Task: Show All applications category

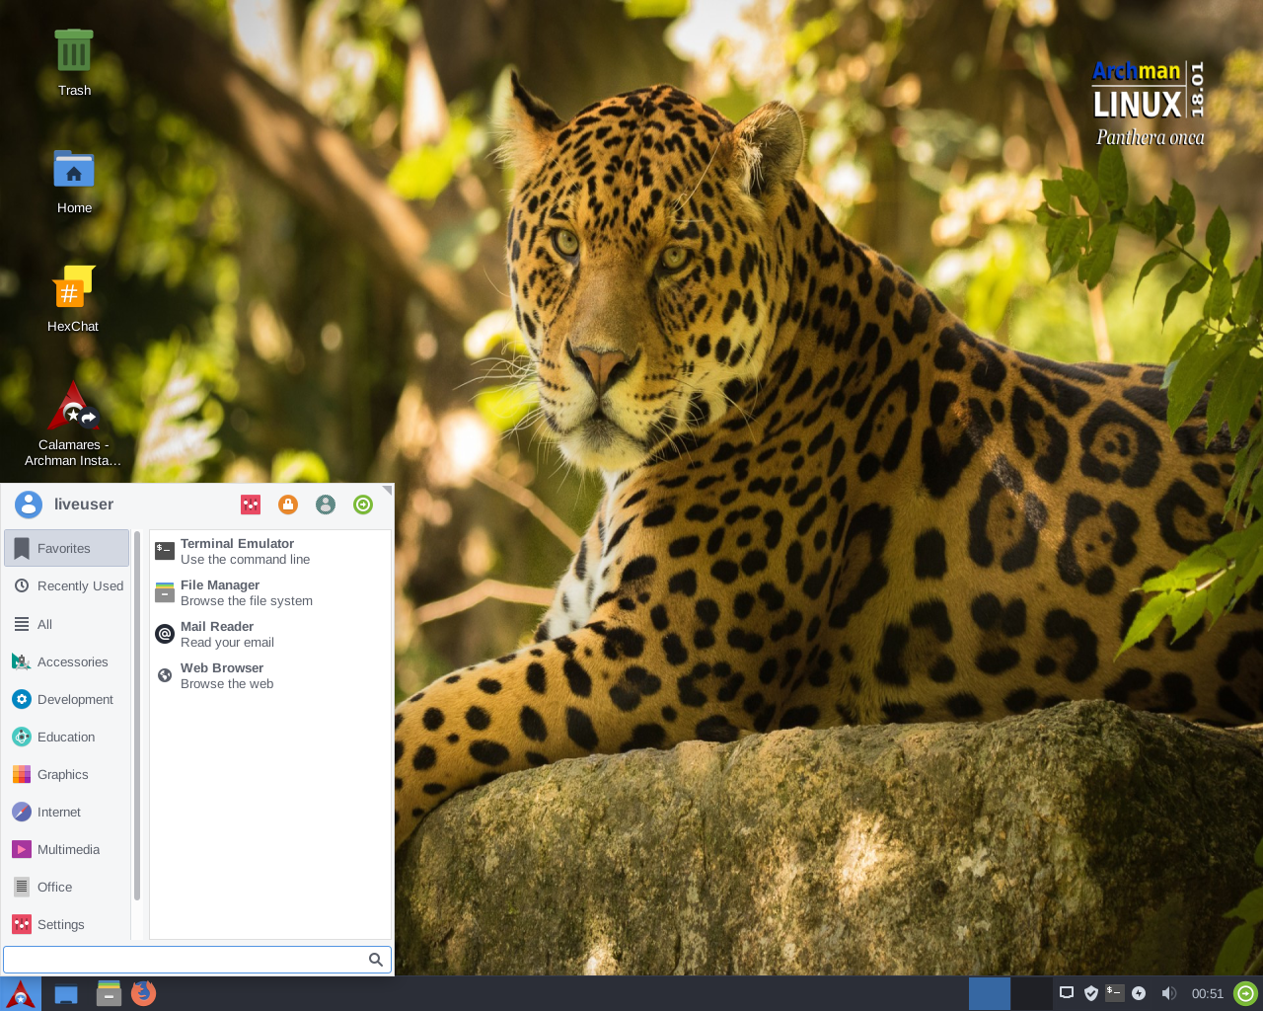Action: 67,624
